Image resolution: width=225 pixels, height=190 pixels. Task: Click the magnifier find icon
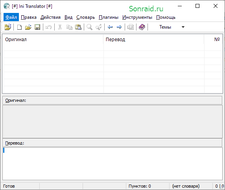click(90, 27)
